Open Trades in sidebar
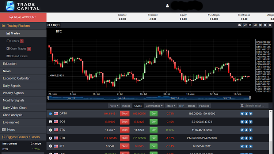Viewport: 274px width, 154px height. click(23, 33)
